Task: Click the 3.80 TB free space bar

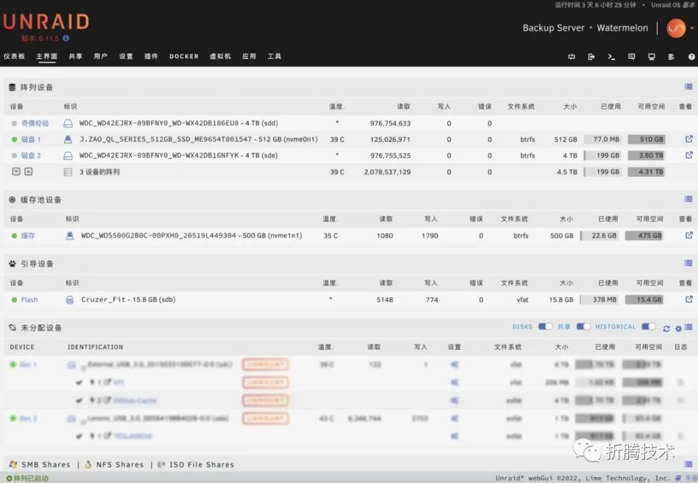Action: [646, 155]
